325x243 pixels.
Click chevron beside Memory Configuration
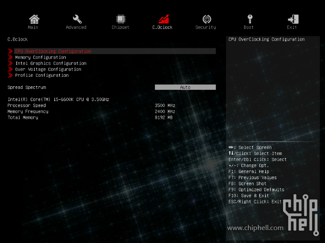tap(10, 57)
